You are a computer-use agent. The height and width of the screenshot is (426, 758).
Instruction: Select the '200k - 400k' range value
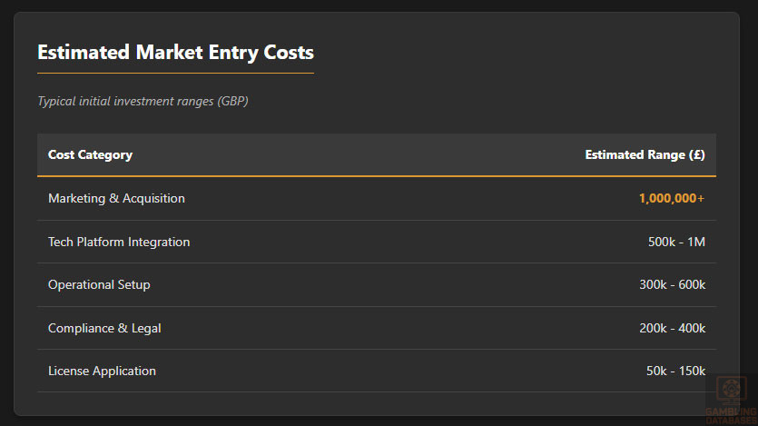coord(672,328)
